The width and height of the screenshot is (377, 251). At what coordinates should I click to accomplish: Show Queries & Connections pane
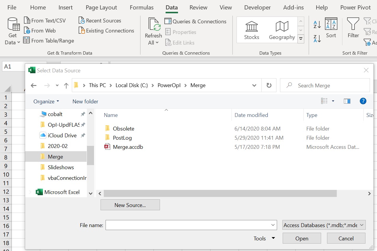pyautogui.click(x=195, y=22)
